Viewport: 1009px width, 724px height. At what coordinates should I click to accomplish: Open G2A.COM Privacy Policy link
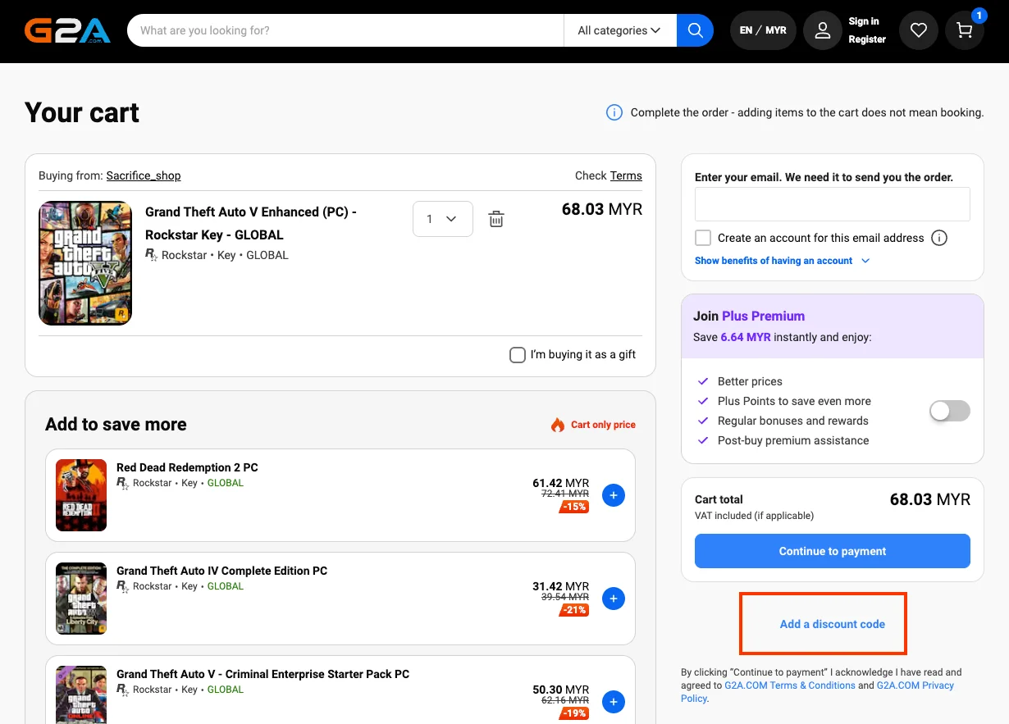915,685
